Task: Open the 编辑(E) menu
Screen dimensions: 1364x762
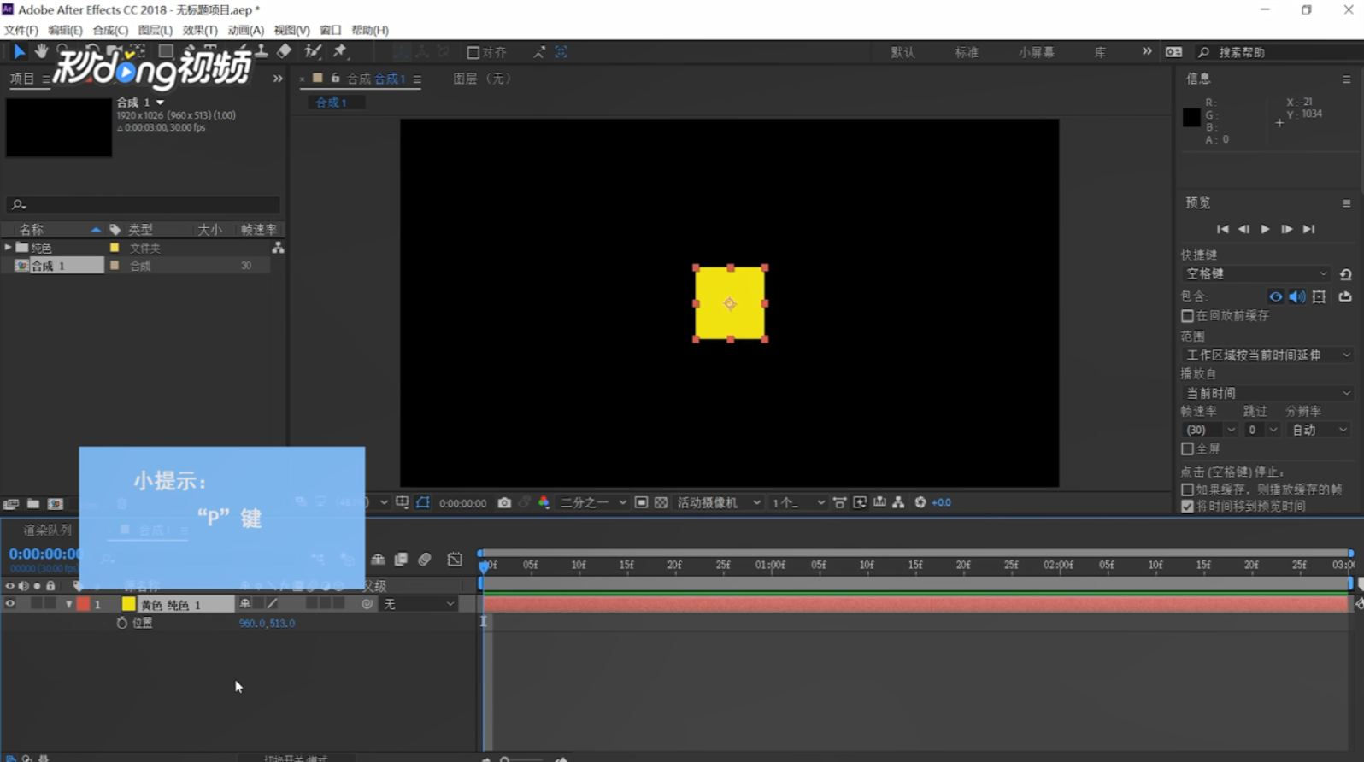Action: (x=65, y=30)
